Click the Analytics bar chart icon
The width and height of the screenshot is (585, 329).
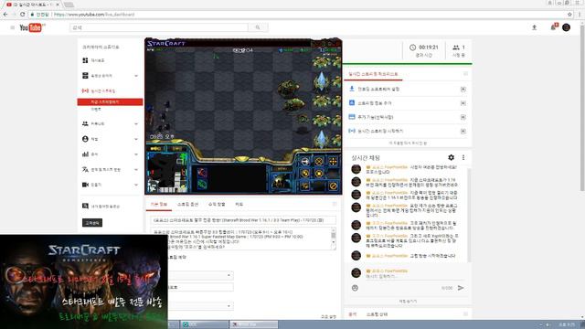tap(85, 154)
